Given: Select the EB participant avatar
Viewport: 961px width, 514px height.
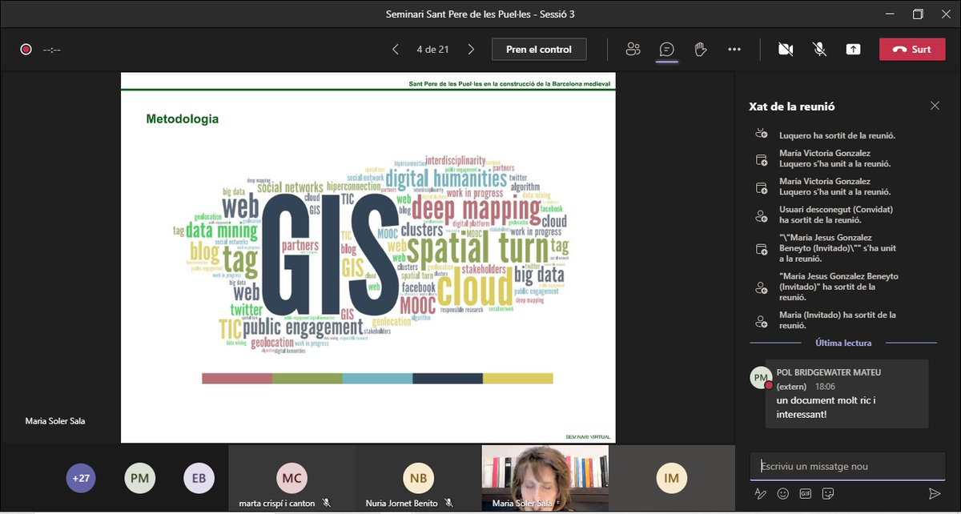Looking at the screenshot, I should pyautogui.click(x=199, y=478).
